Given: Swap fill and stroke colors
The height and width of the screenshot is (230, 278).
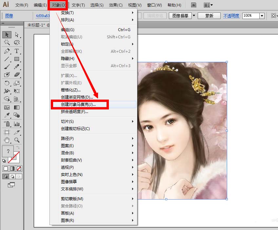Looking at the screenshot, I should coord(18,147).
